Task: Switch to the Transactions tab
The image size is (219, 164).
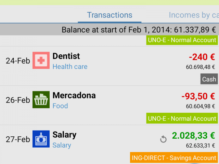Action: click(x=109, y=15)
